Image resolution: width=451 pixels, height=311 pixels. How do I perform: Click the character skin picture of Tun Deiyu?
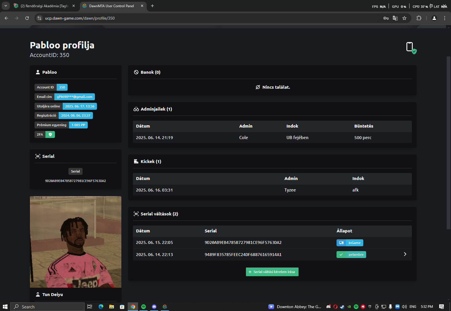click(76, 242)
